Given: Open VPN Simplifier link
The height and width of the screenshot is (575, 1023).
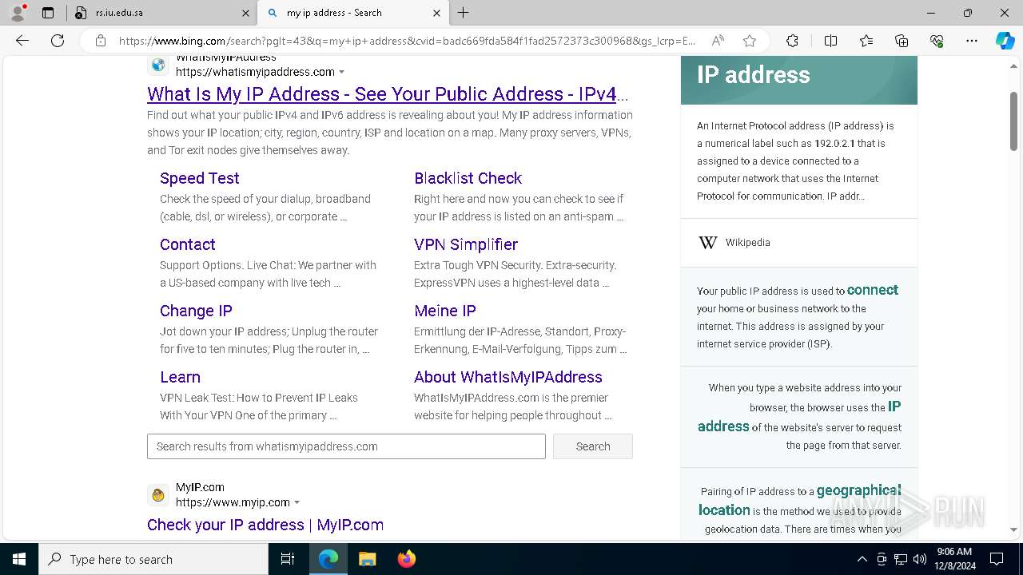Looking at the screenshot, I should (466, 244).
